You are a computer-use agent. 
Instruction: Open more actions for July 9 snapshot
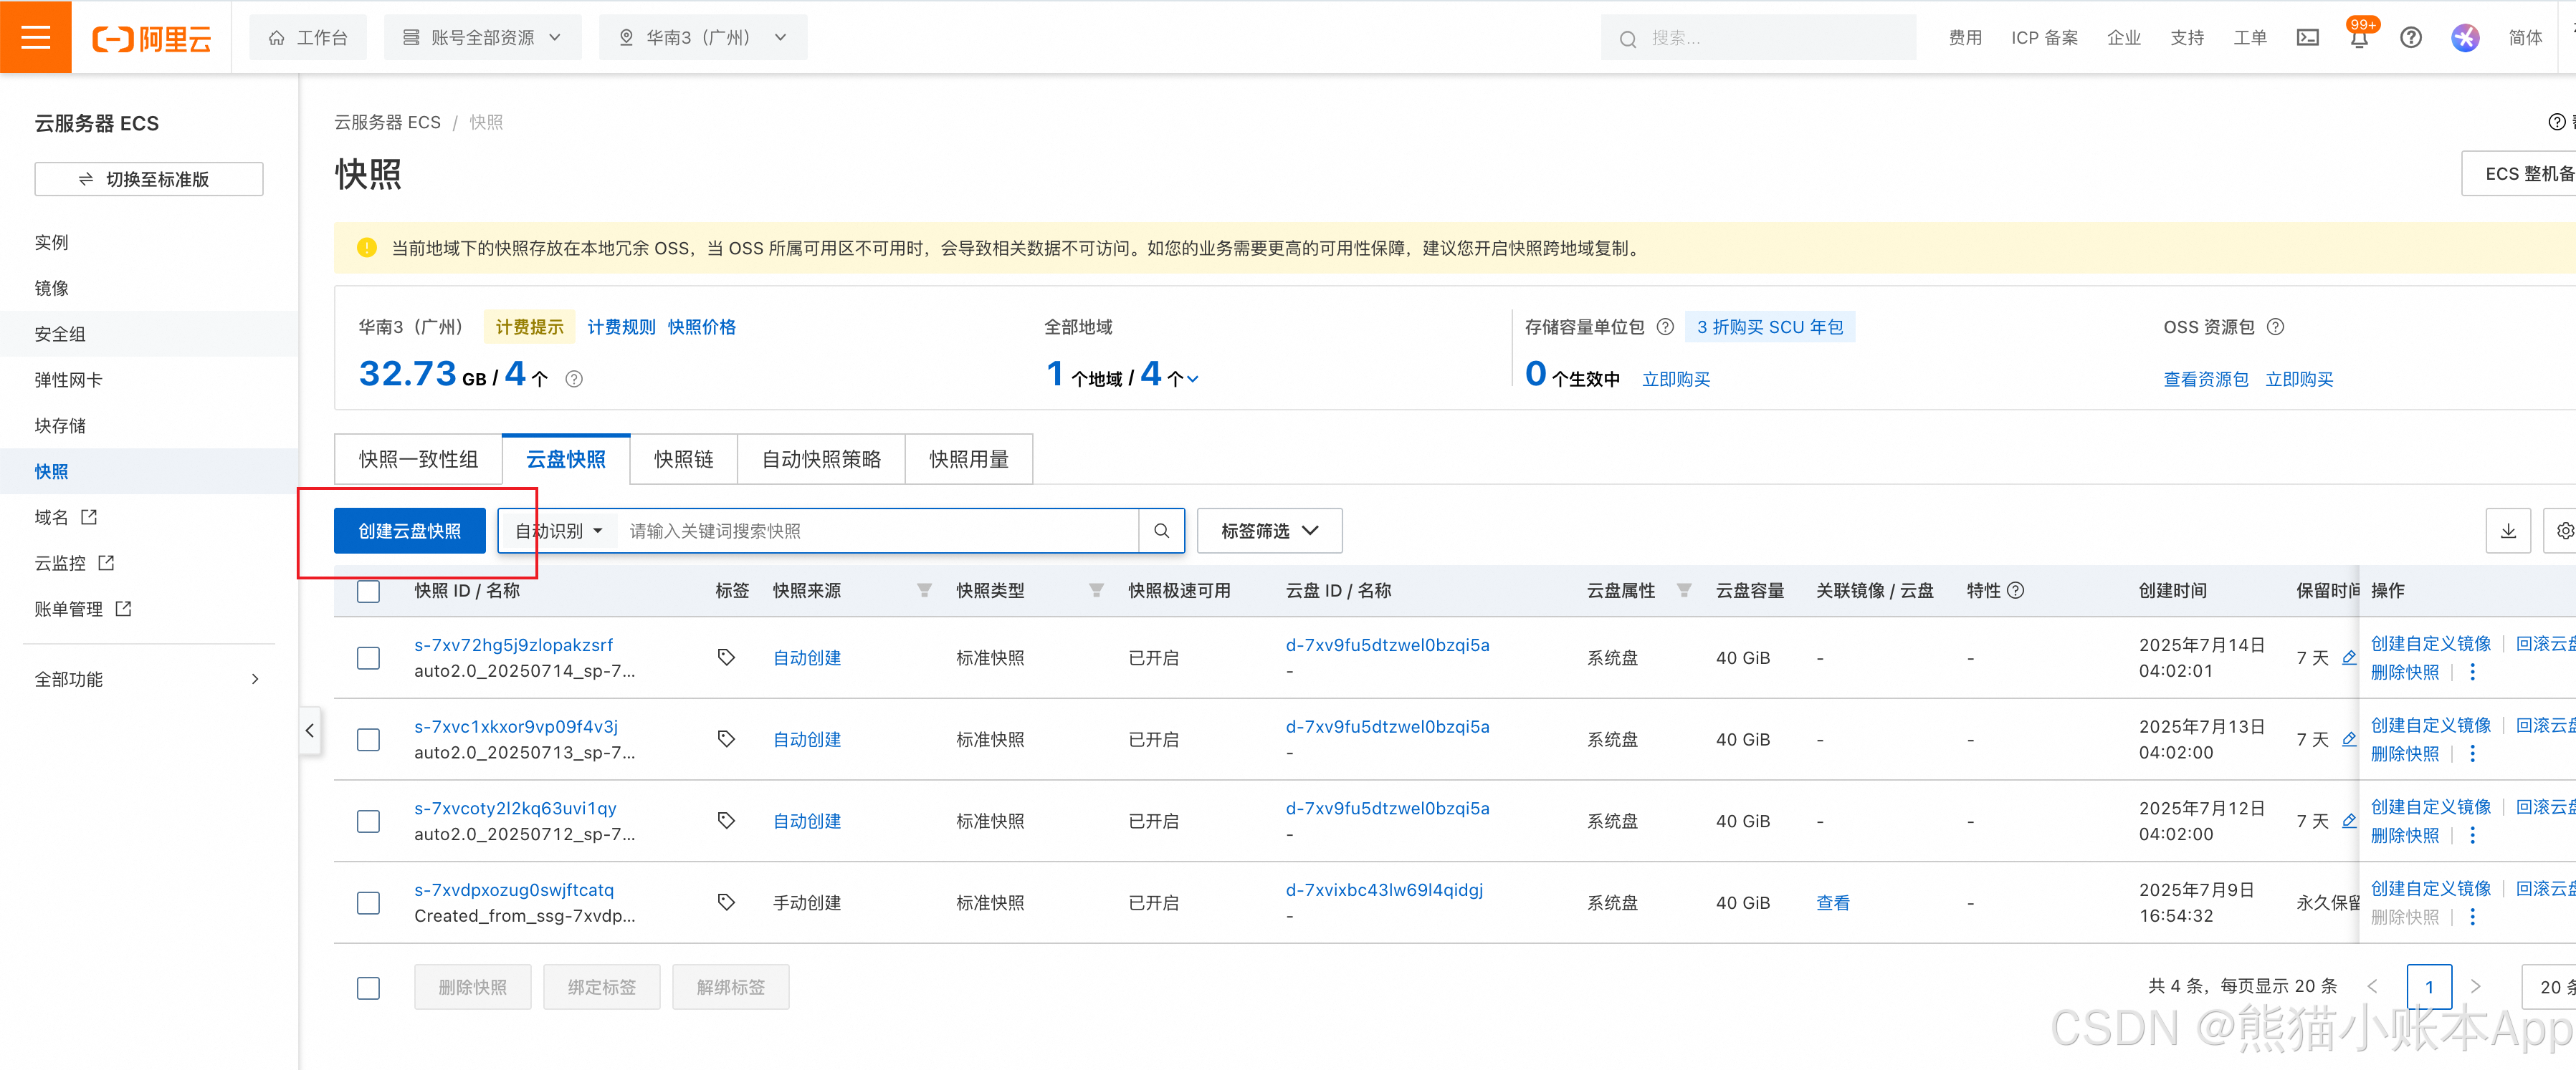click(2472, 917)
